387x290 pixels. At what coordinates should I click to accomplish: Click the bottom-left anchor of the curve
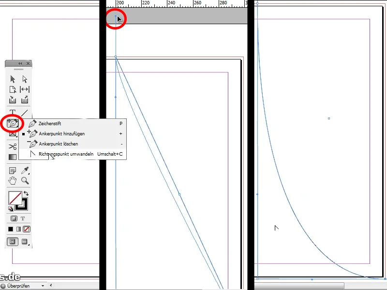tap(257, 279)
